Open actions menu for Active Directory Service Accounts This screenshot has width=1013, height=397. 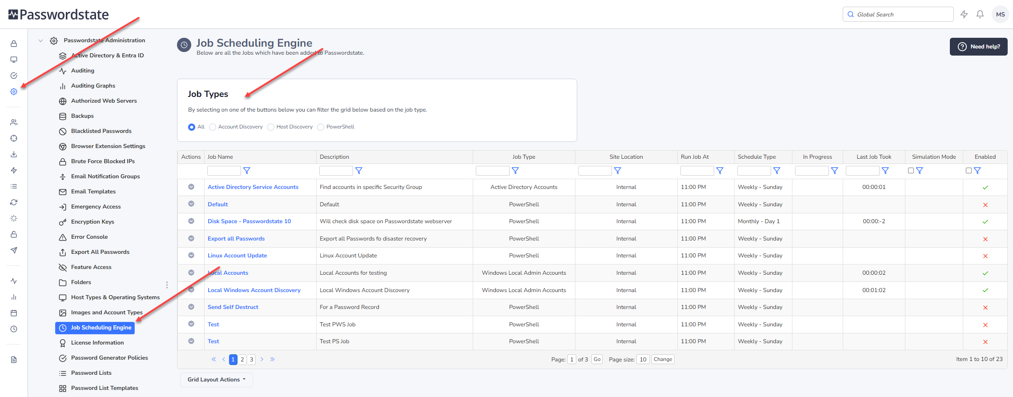click(x=191, y=187)
